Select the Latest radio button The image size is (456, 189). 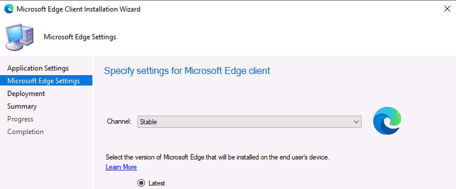coord(141,183)
